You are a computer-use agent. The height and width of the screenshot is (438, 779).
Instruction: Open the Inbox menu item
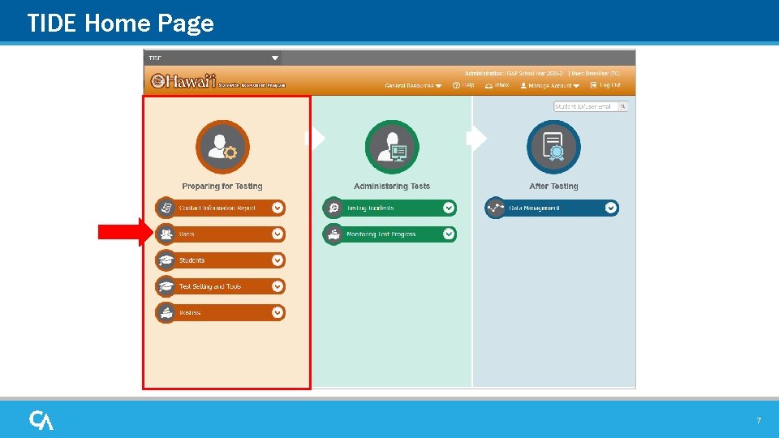[497, 85]
